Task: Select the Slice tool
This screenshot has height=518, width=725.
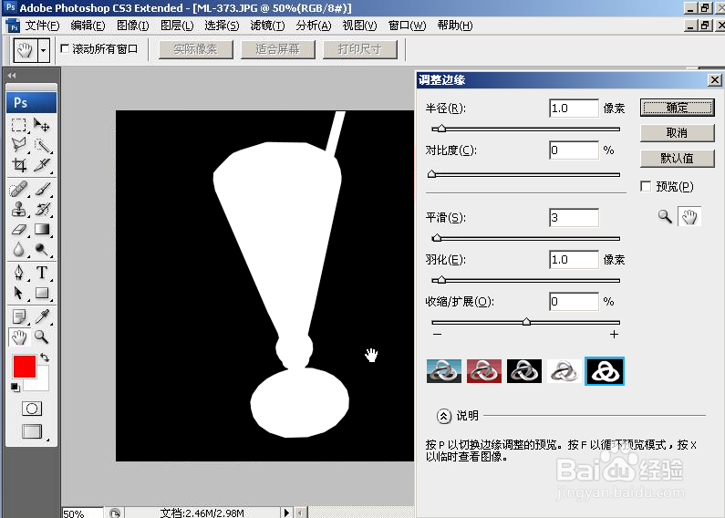Action: tap(42, 165)
